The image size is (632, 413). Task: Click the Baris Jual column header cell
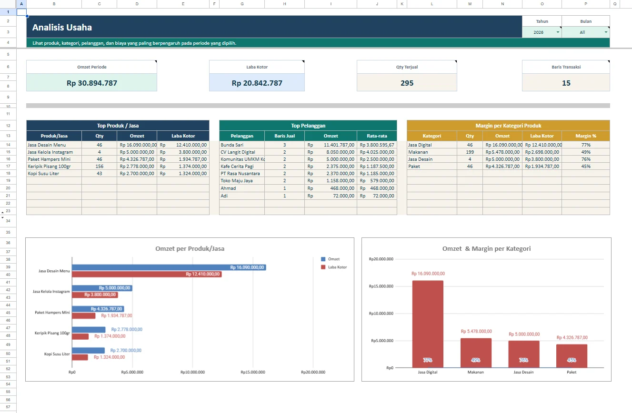tap(284, 136)
